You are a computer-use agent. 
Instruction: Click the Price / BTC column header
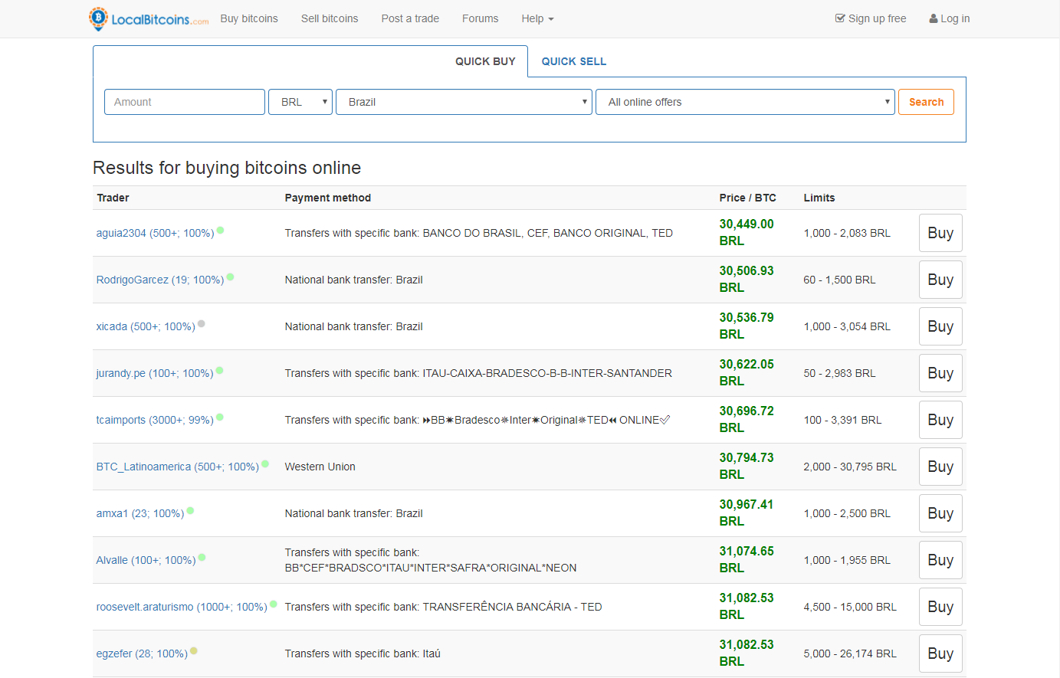coord(747,198)
